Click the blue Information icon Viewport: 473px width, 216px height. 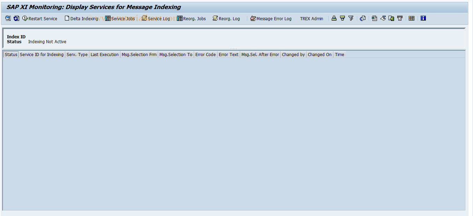click(423, 18)
